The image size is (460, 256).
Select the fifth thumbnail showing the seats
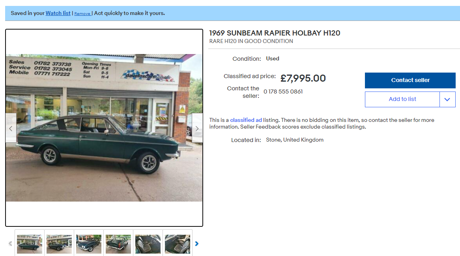coord(148,244)
